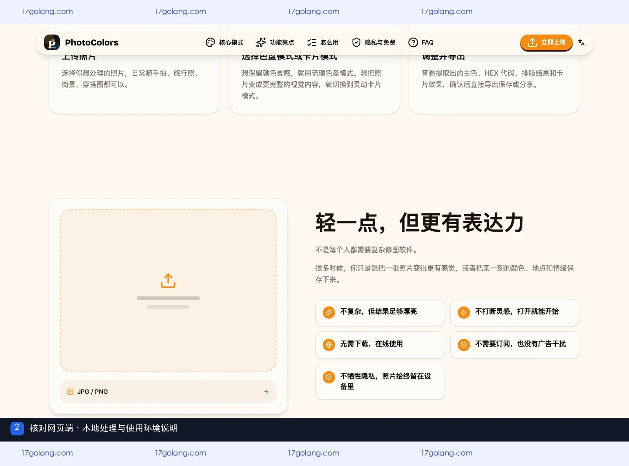Open the 隐私与免费 navigation item
Viewport: 629px width, 466px height.
[373, 42]
